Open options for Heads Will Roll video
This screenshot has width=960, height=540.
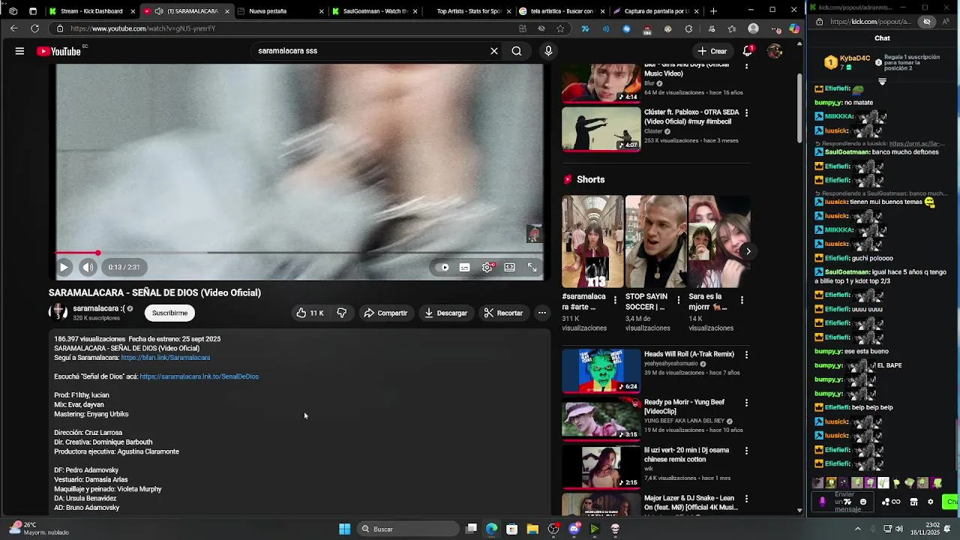point(746,355)
